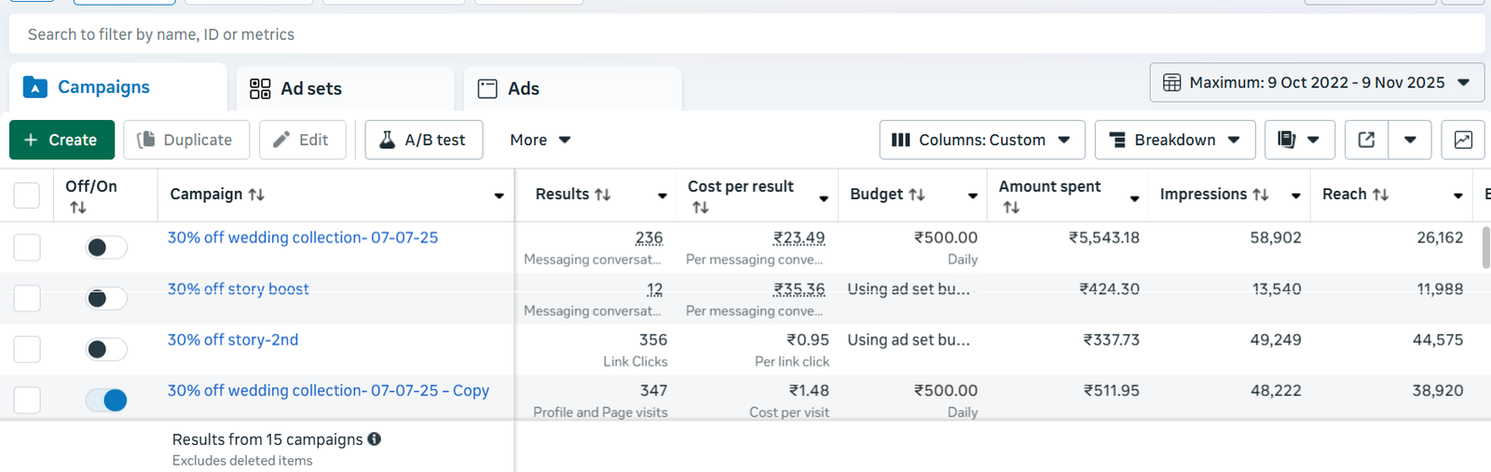Sort by Impressions column arrows
The image size is (1491, 472).
click(1261, 195)
